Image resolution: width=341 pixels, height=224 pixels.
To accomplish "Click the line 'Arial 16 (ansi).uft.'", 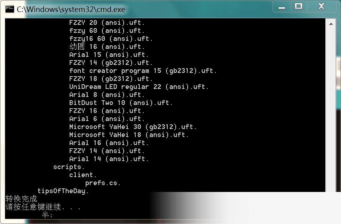I will tap(109, 143).
